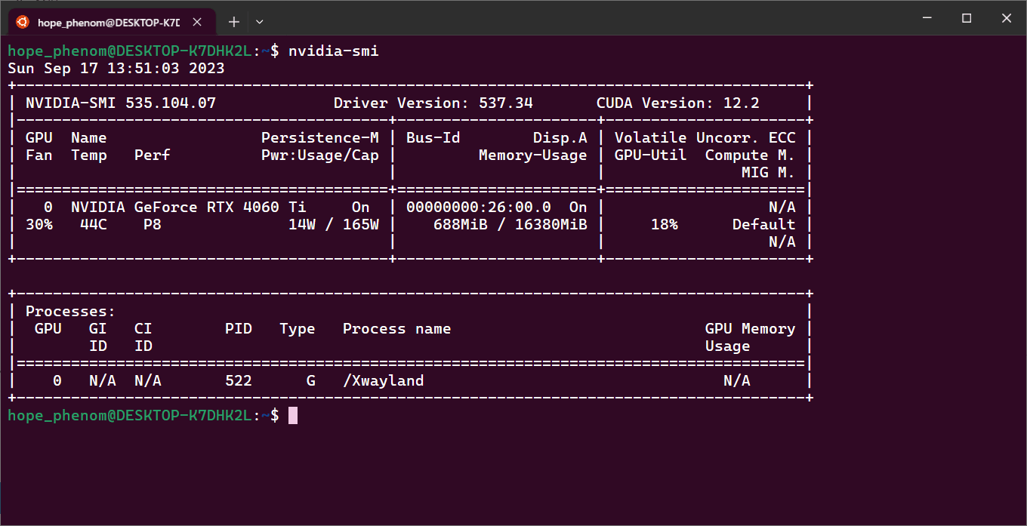Click the 'Memory-Usage' header text

pyautogui.click(x=533, y=155)
